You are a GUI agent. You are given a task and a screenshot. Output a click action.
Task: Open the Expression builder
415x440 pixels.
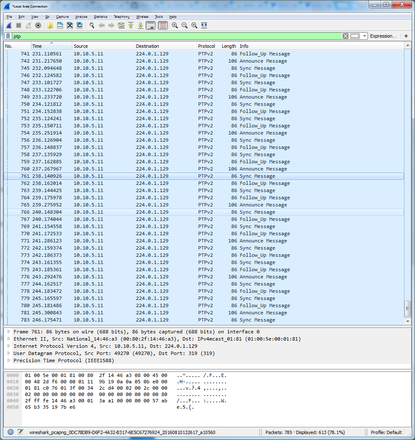383,36
